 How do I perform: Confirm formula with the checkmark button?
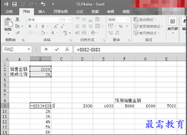(x=57, y=49)
